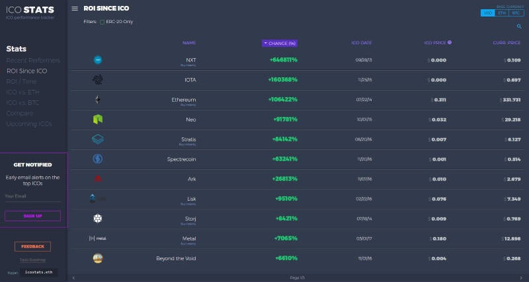This screenshot has height=282, width=529.
Task: Click the Ark ICO date 11/07/16
Action: coord(365,179)
